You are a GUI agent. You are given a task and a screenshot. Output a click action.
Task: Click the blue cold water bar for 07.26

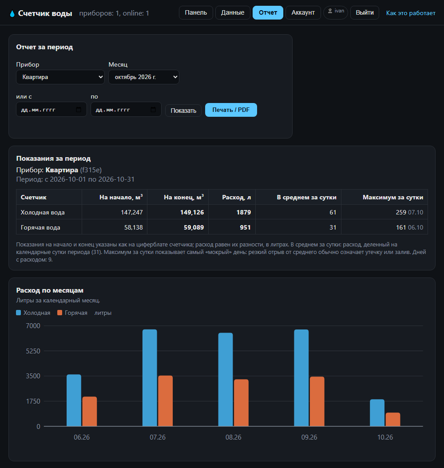(x=150, y=378)
